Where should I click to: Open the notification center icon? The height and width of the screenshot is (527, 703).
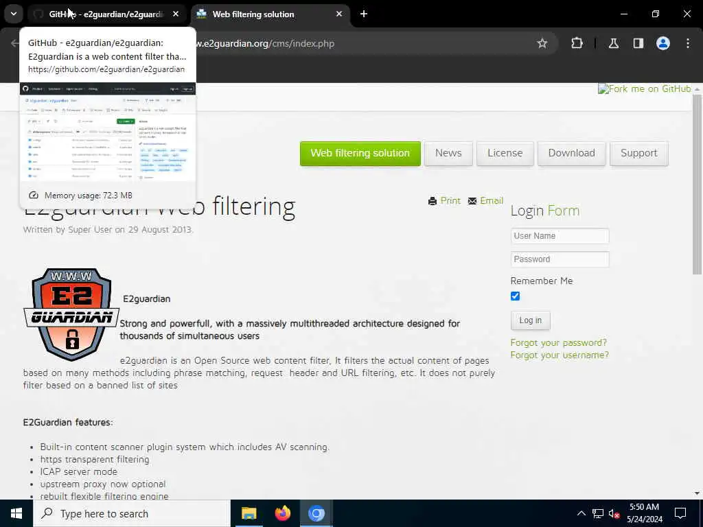pos(680,513)
